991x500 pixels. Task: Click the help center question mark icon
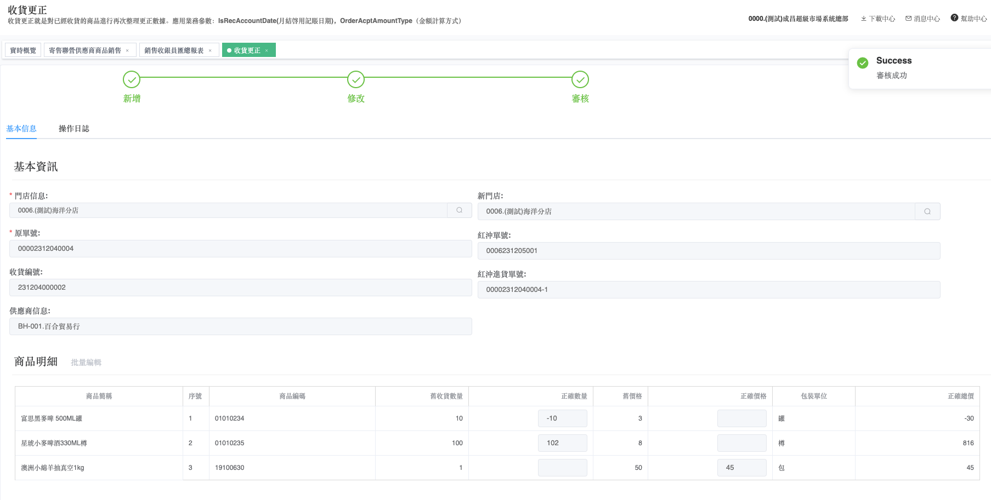coord(954,18)
